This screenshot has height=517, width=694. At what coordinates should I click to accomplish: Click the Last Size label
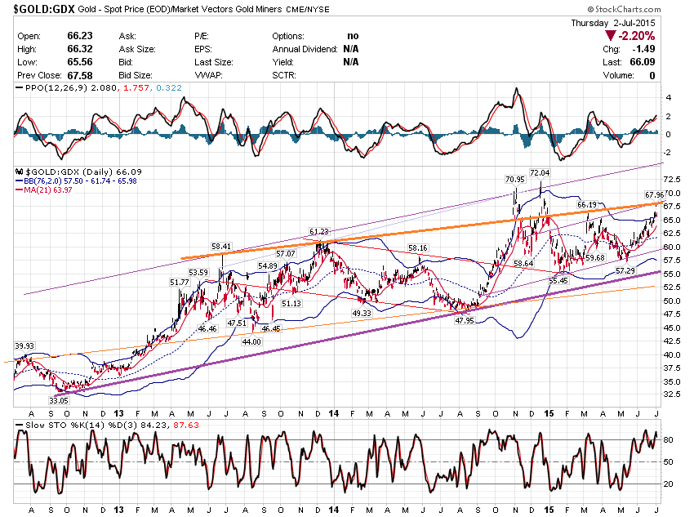(214, 62)
